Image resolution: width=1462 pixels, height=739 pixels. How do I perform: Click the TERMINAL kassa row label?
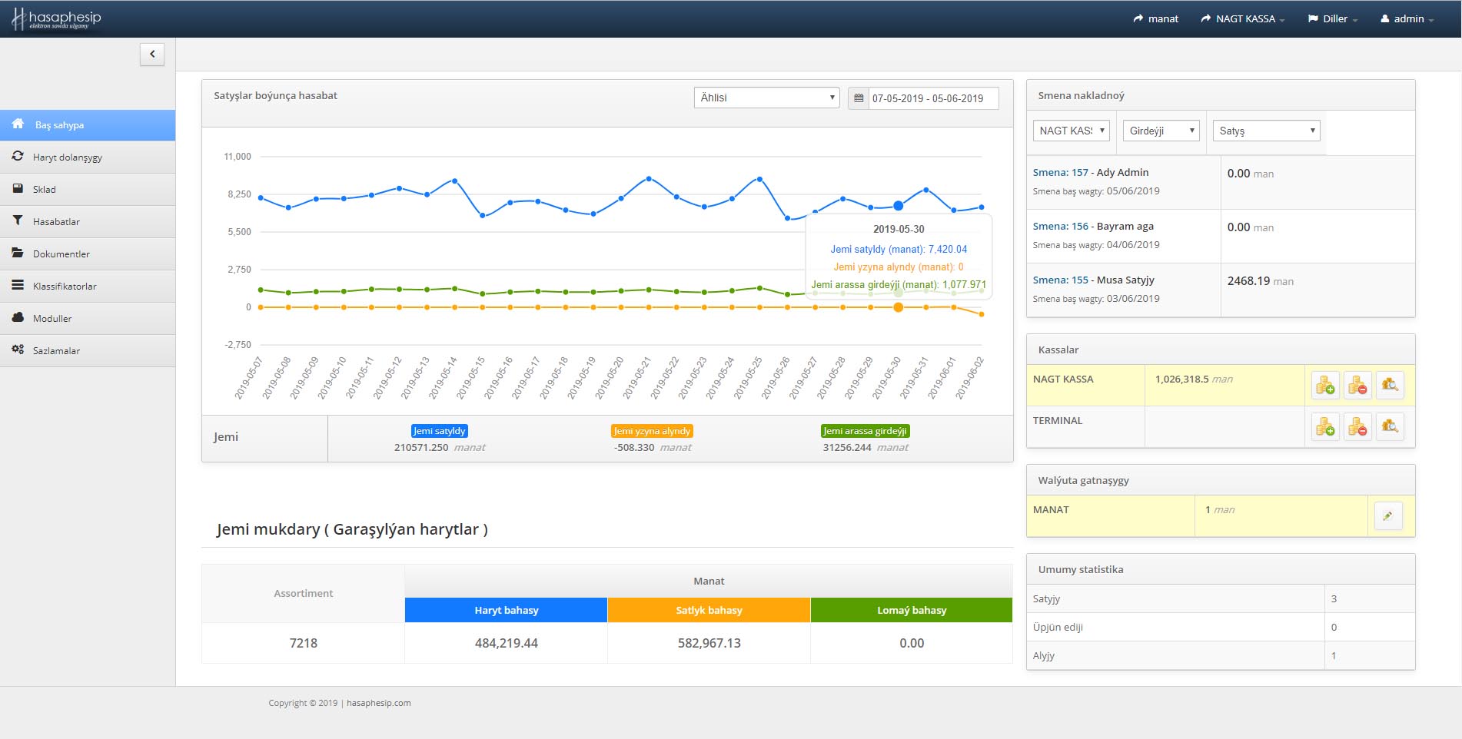click(x=1058, y=420)
